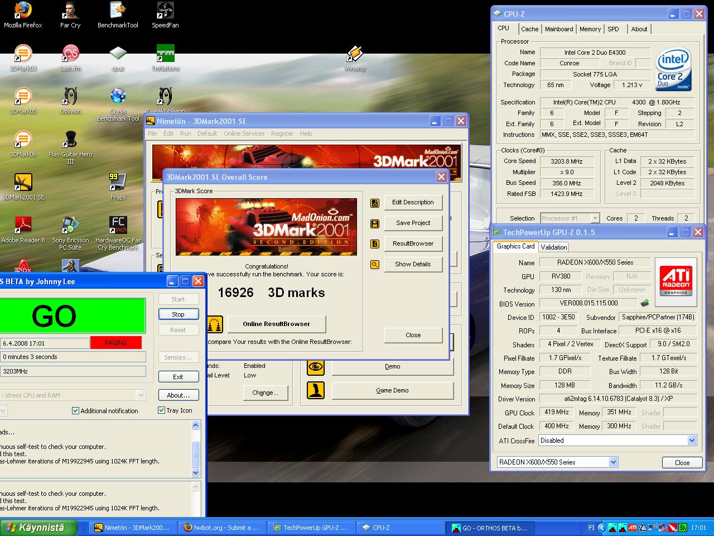Click the Game Demo button
The image size is (714, 536).
click(x=392, y=390)
